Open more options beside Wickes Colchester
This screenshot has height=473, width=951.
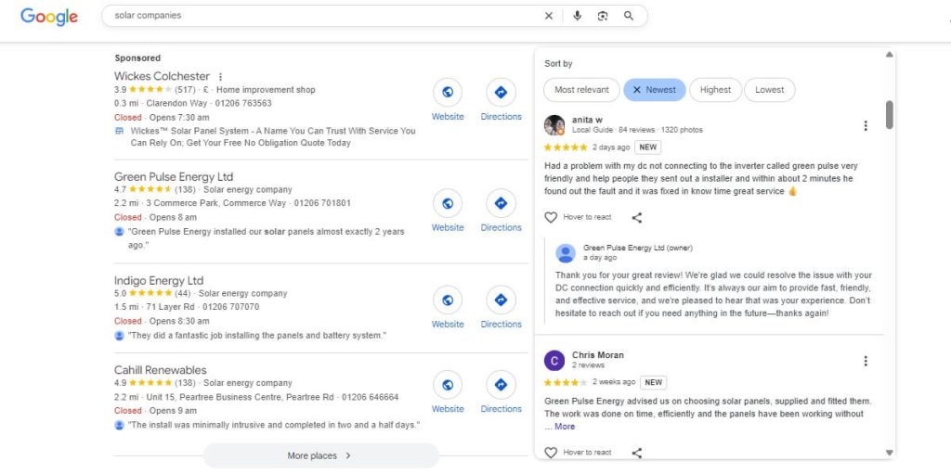(220, 77)
